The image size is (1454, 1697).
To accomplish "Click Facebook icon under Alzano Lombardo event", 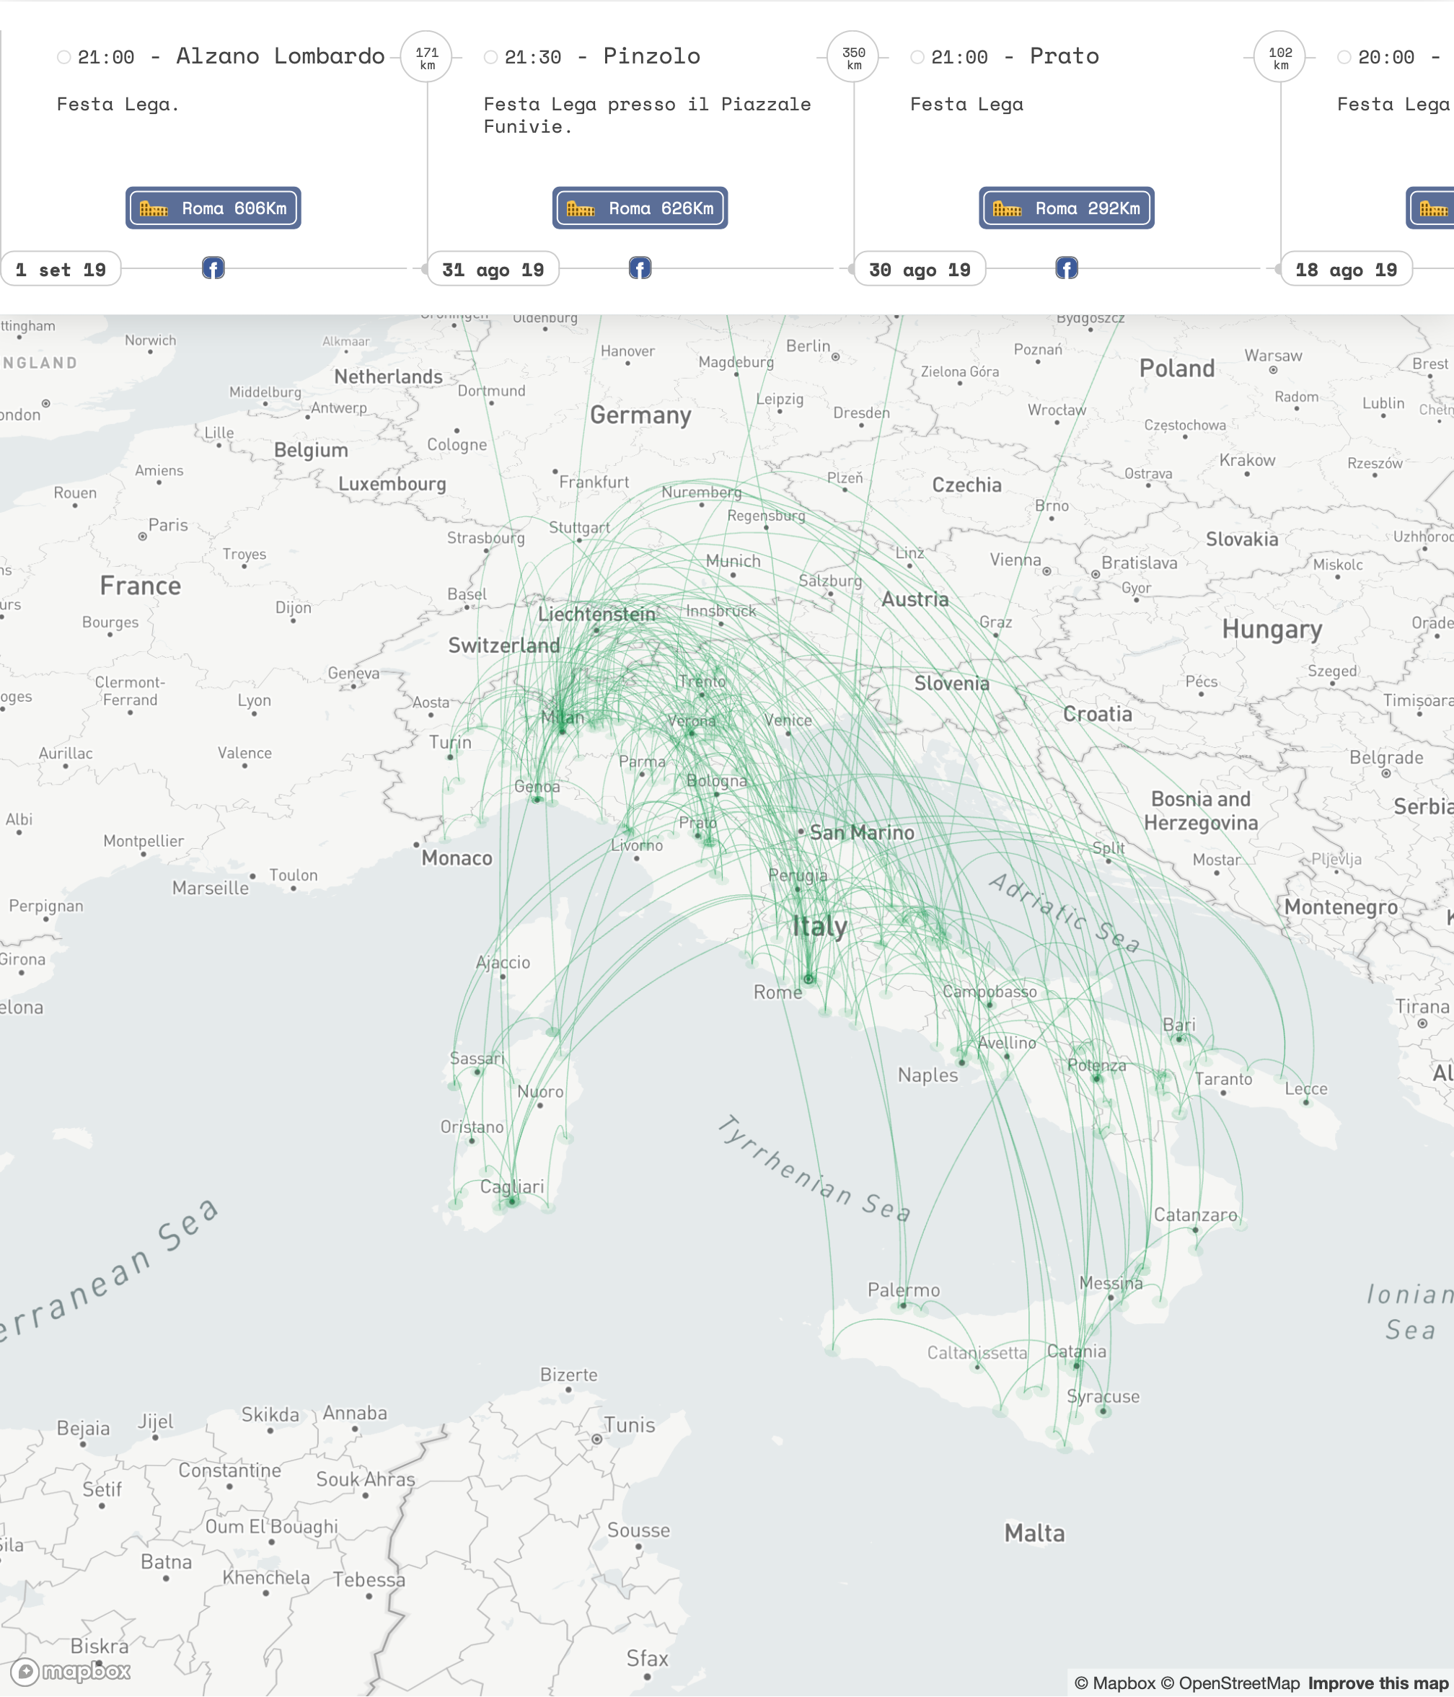I will 213,268.
